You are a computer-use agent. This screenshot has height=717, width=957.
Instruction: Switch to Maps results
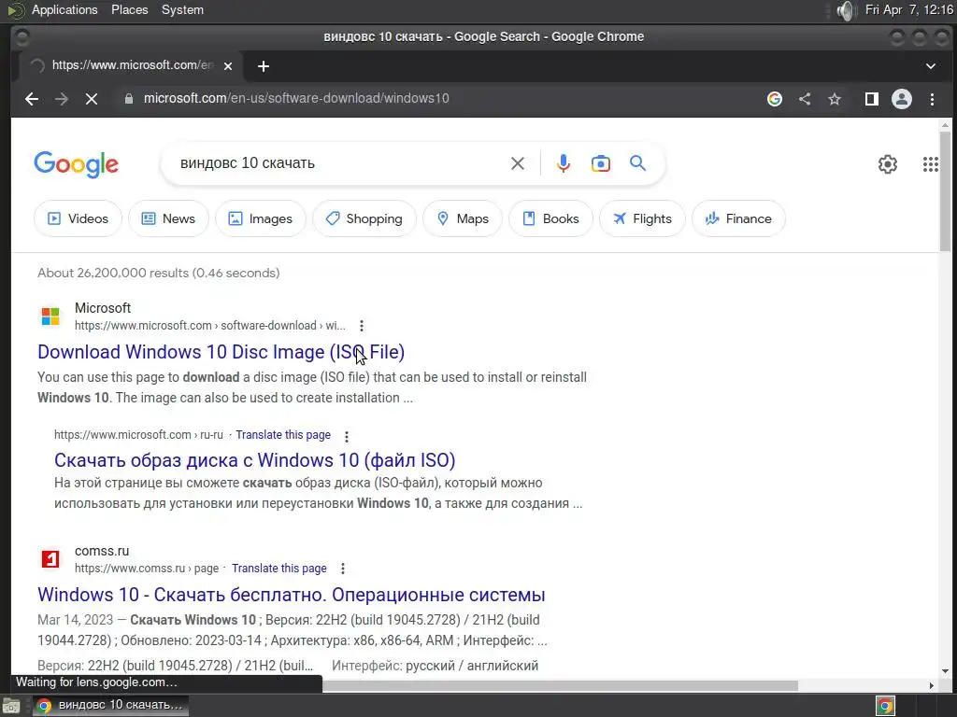[x=463, y=218]
